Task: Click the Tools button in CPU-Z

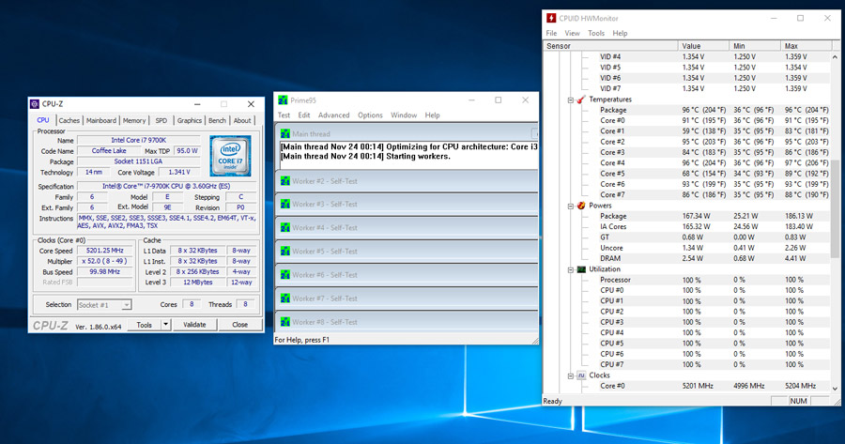Action: (145, 325)
